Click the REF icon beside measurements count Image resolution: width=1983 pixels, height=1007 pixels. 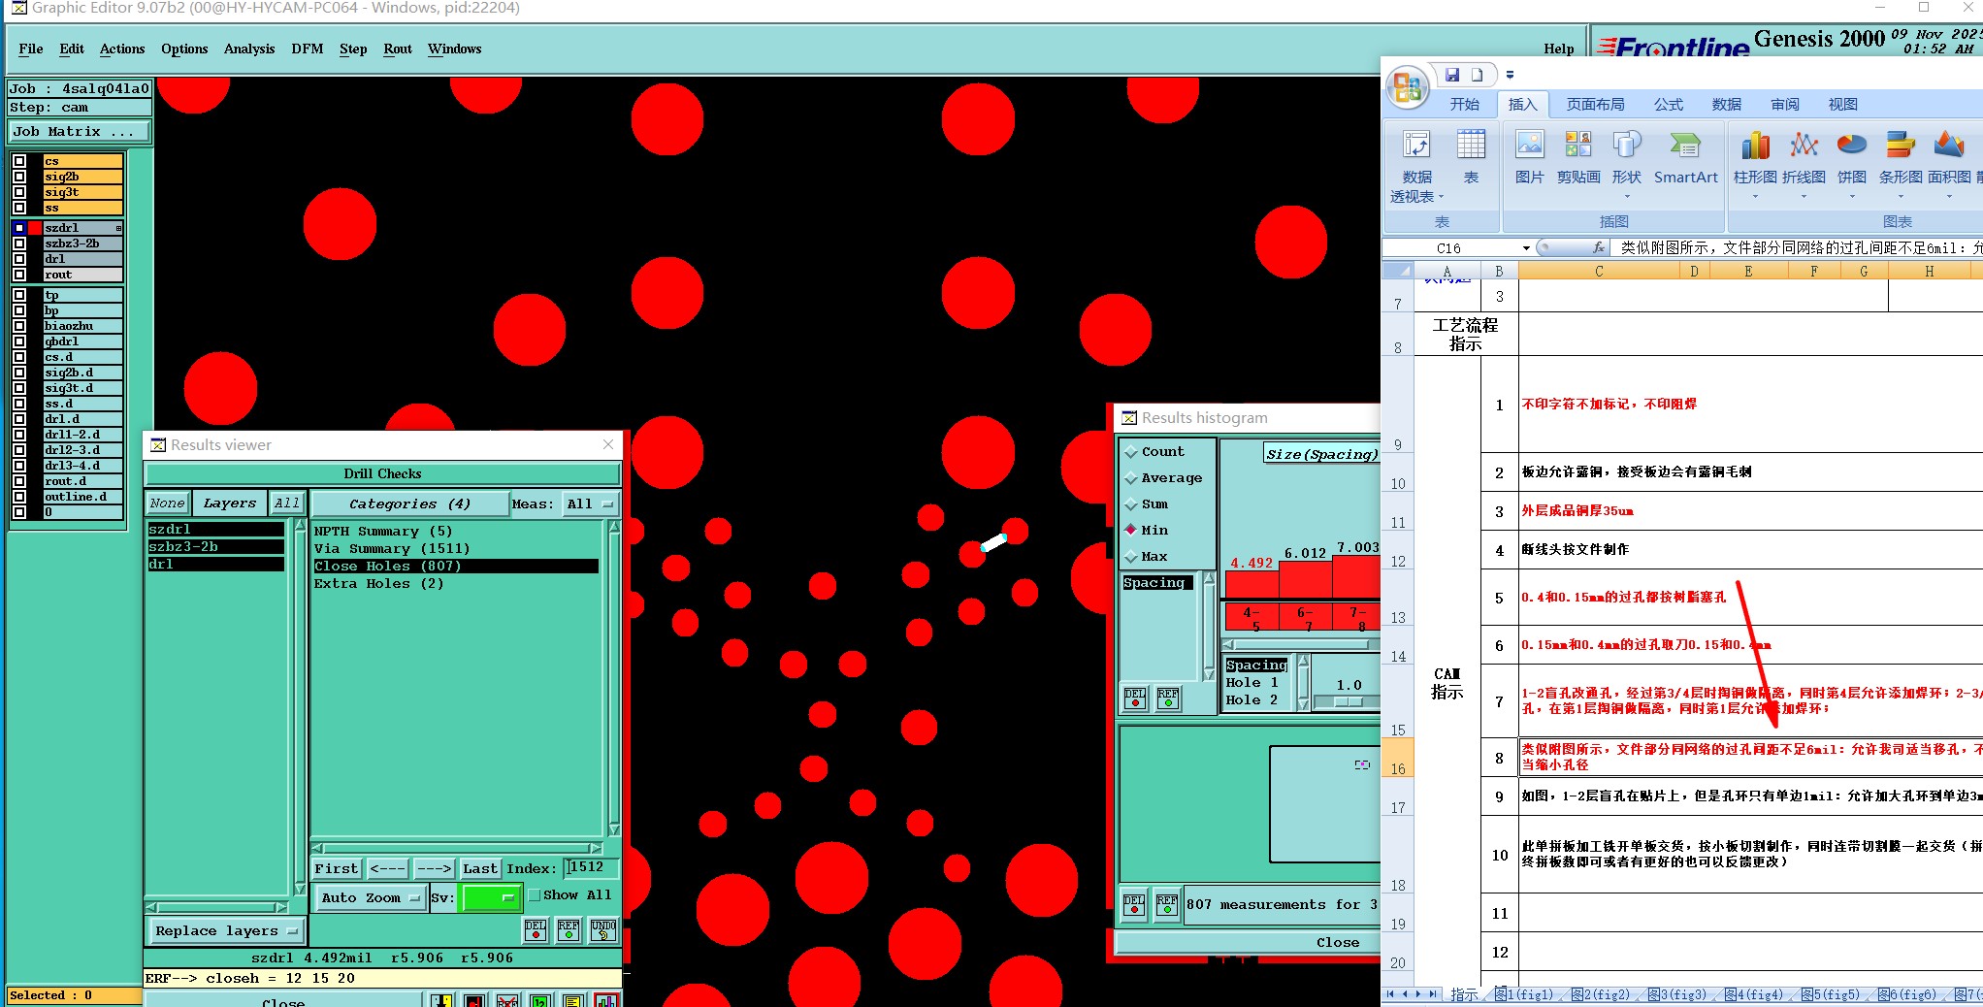[1167, 905]
